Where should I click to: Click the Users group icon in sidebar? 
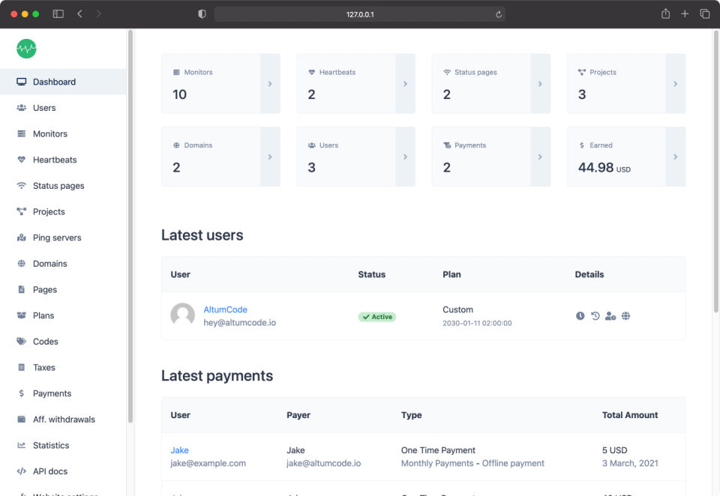click(21, 108)
